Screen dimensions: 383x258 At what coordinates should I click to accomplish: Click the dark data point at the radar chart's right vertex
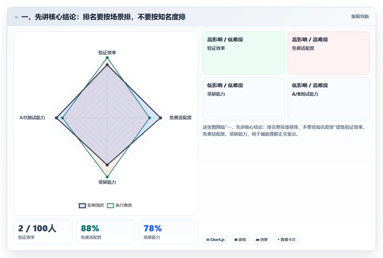click(160, 118)
